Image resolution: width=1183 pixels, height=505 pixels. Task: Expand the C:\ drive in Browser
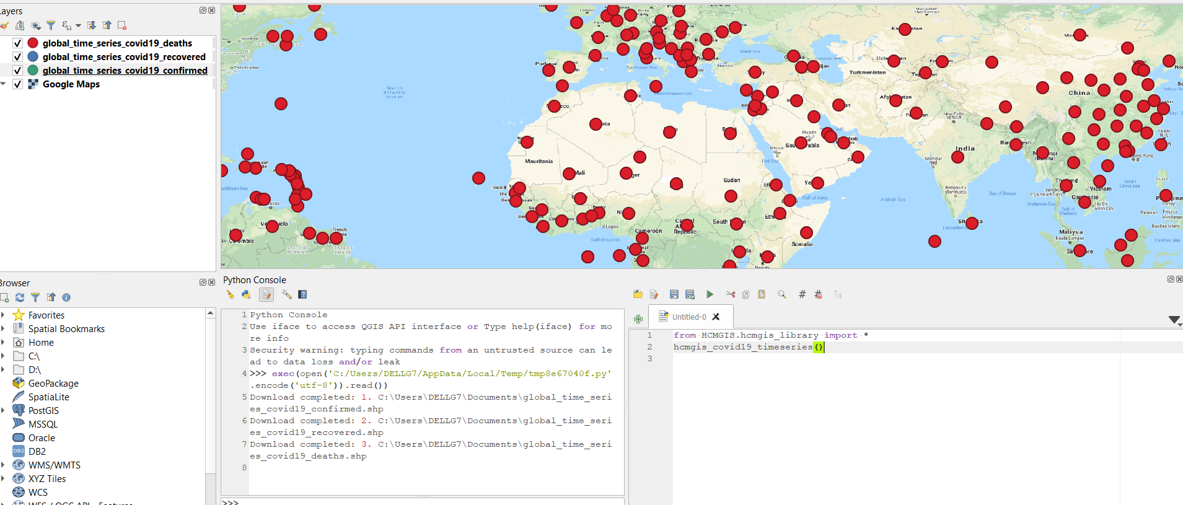click(3, 356)
